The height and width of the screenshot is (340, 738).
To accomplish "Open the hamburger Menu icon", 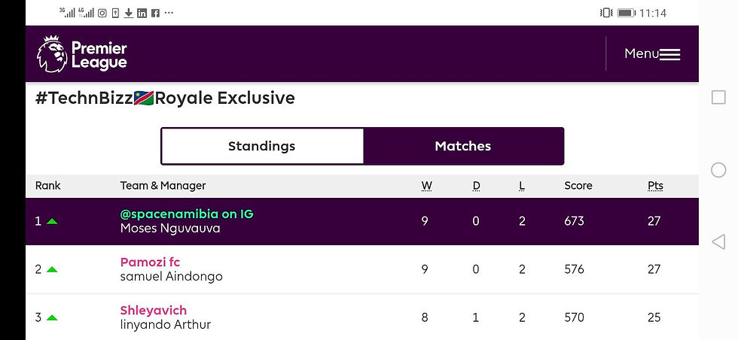I will click(669, 54).
